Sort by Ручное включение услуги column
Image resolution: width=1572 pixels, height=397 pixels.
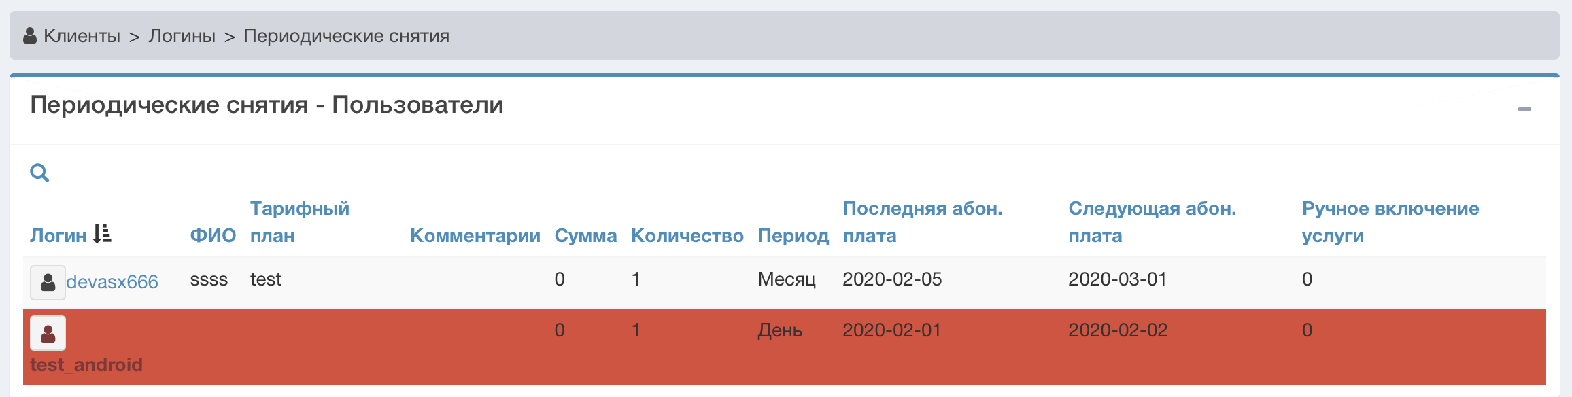tap(1390, 222)
